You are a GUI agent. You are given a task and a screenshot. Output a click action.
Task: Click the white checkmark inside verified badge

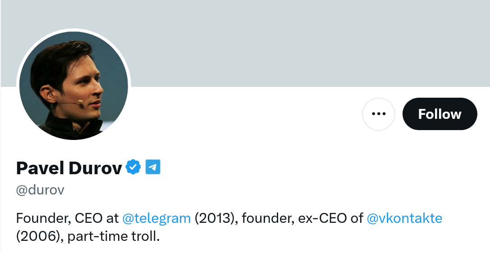coord(133,167)
